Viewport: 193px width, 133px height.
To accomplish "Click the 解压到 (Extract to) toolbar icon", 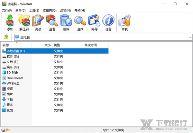I will tap(24, 20).
